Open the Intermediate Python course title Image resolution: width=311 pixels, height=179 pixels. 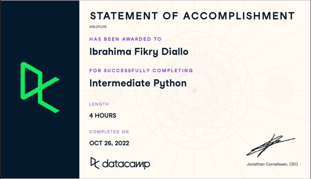pos(138,83)
